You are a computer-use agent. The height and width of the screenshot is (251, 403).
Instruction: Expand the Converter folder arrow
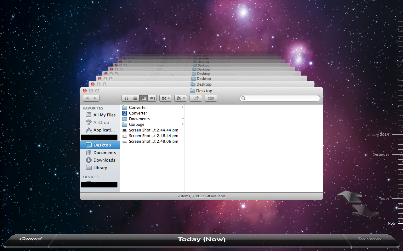click(x=182, y=107)
